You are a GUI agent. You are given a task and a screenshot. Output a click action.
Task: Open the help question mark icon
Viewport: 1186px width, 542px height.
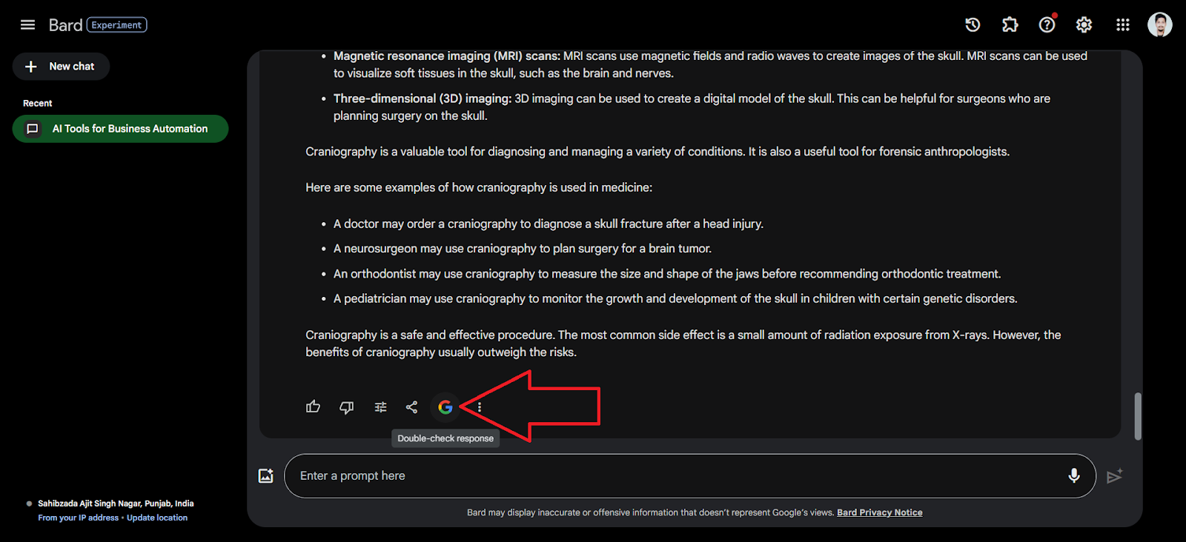(x=1047, y=25)
